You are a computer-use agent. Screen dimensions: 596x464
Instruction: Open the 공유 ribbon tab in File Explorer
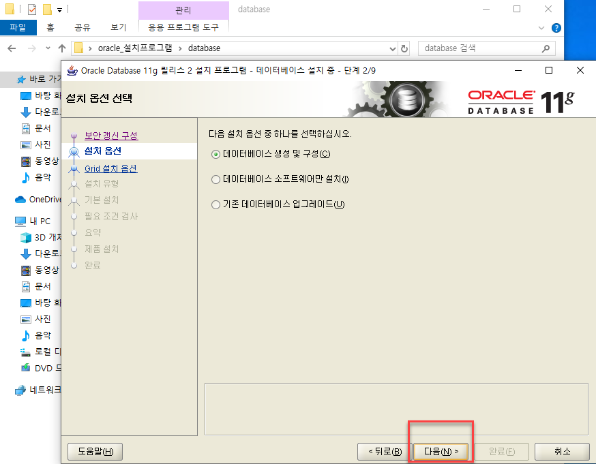click(x=82, y=27)
